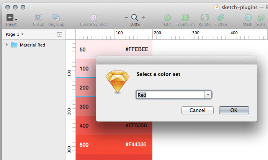Click the Select a color set heading
268x160 pixels.
tap(158, 74)
